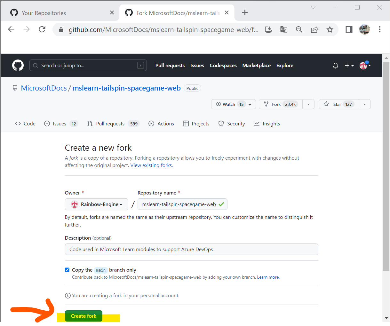Screen dimensions: 390x326
Task: Click the address bar URL
Action: pyautogui.click(x=163, y=30)
